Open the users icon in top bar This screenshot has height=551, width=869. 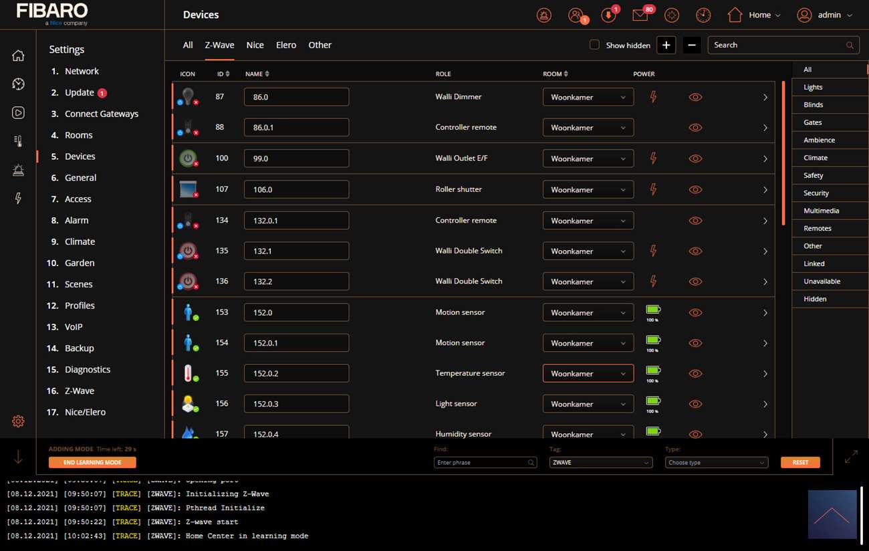tap(576, 15)
